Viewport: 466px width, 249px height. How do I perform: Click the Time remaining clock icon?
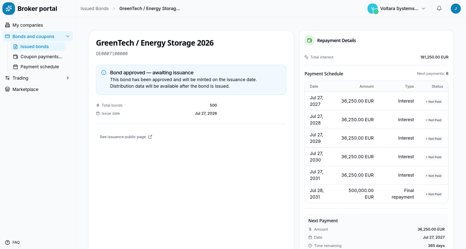pos(310,246)
